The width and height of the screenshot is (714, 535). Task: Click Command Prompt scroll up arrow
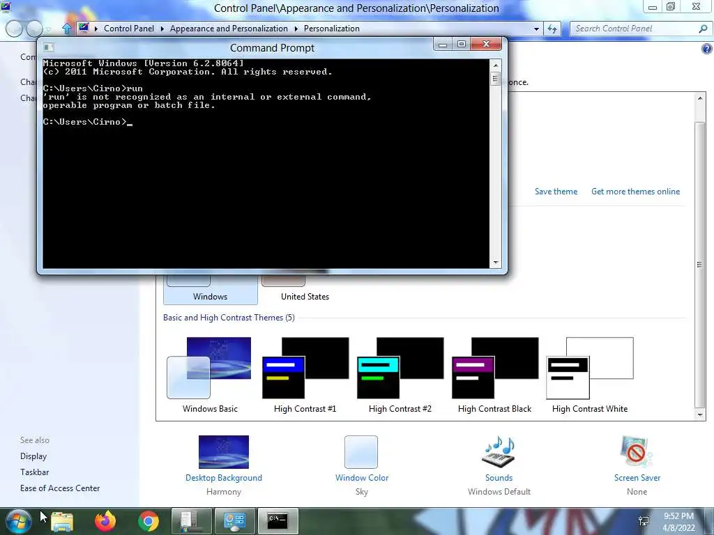pos(496,65)
